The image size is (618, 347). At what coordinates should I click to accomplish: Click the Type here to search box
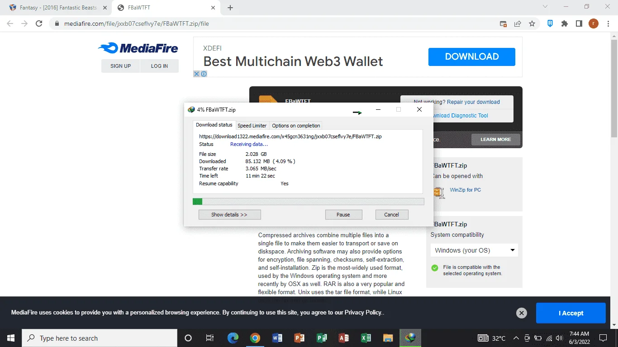(100, 338)
